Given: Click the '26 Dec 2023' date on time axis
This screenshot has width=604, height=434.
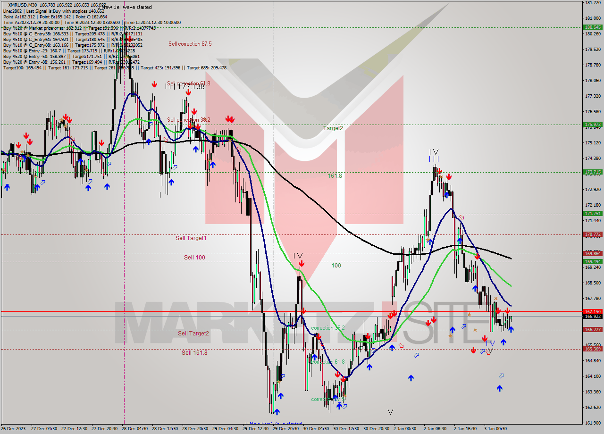Looking at the screenshot, I should (x=13, y=429).
